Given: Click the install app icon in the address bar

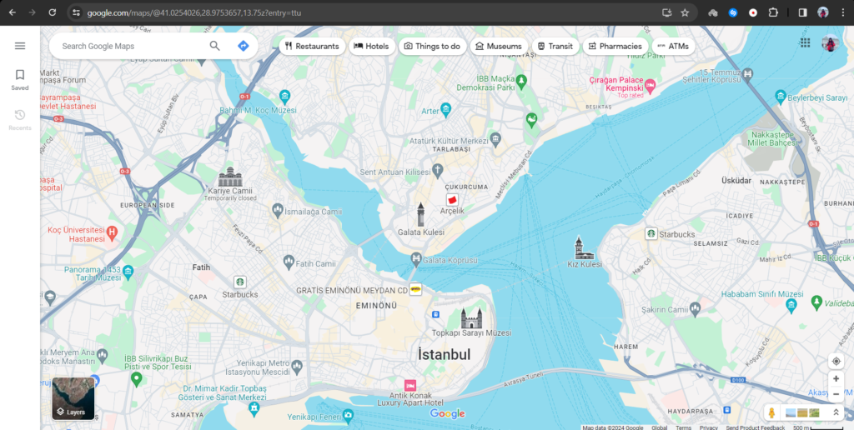Looking at the screenshot, I should 666,12.
